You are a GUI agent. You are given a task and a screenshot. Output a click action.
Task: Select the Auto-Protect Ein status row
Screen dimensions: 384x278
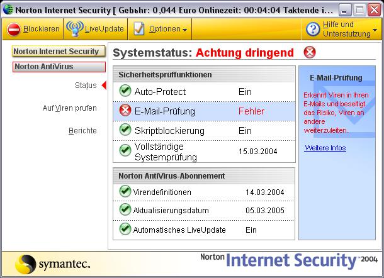tap(204, 92)
